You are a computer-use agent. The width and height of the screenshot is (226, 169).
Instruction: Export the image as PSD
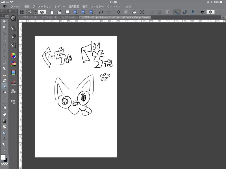[x=91, y=12]
